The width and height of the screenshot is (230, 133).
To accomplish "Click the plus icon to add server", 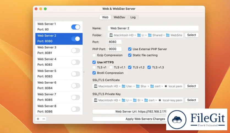I will [38, 119].
